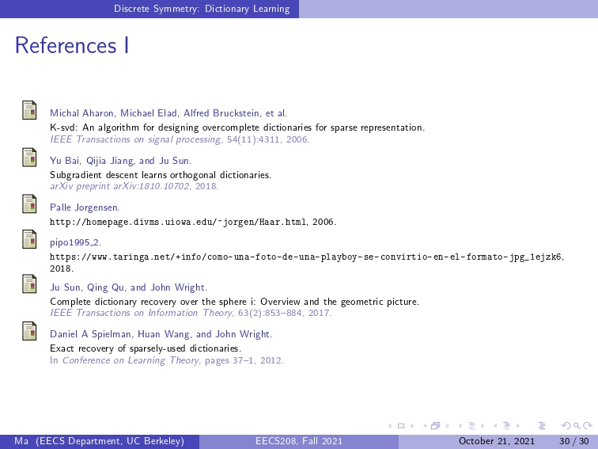Image resolution: width=598 pixels, height=449 pixels.
Task: Click the Palle Jorgensen author name
Action: (x=85, y=207)
